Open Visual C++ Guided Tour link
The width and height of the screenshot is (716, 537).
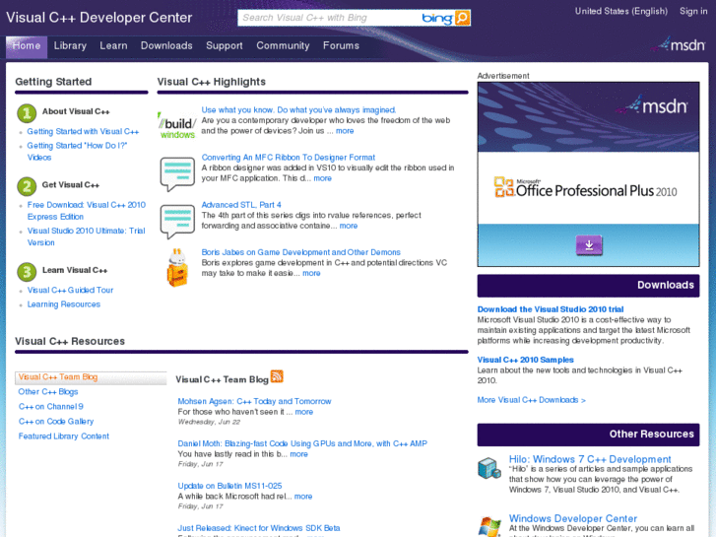(x=70, y=291)
